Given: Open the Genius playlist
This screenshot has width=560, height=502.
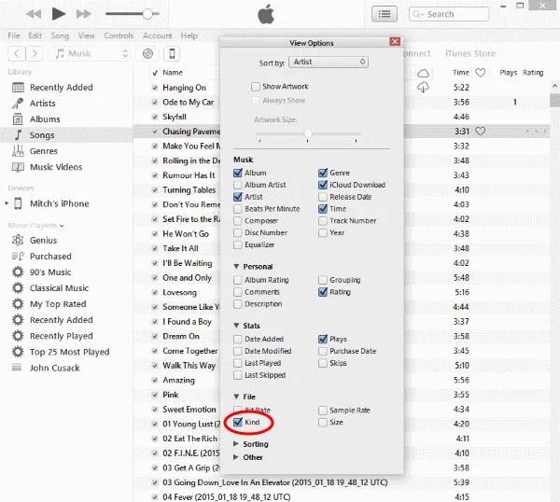Looking at the screenshot, I should [43, 241].
